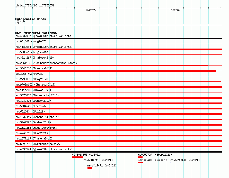Open nsv831682 (Wong2007) variant label
This screenshot has width=229, height=178.
tap(31, 41)
